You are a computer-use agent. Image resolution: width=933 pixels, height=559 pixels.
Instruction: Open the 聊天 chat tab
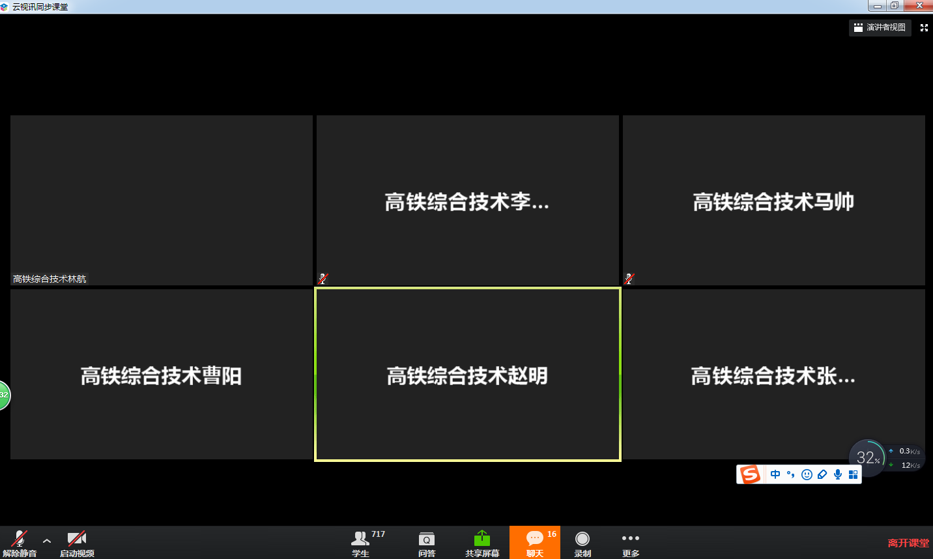click(535, 542)
